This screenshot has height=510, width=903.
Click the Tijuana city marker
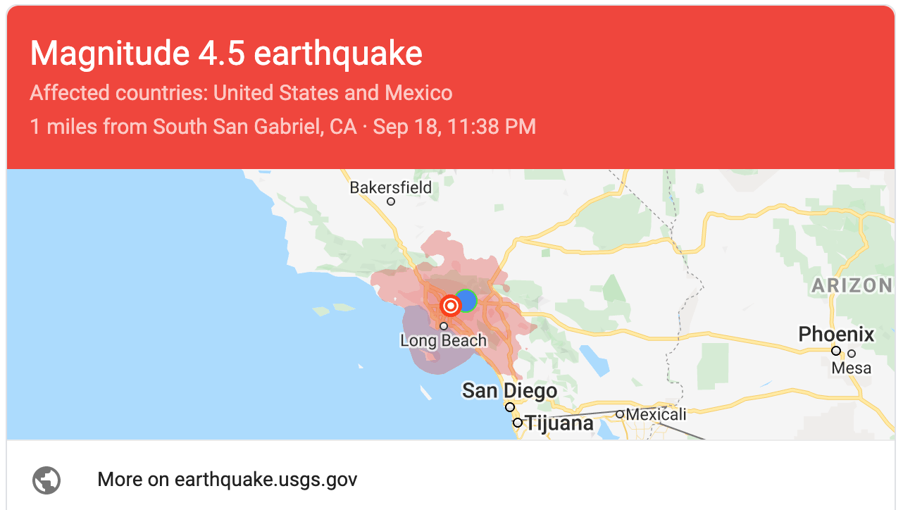pos(518,423)
